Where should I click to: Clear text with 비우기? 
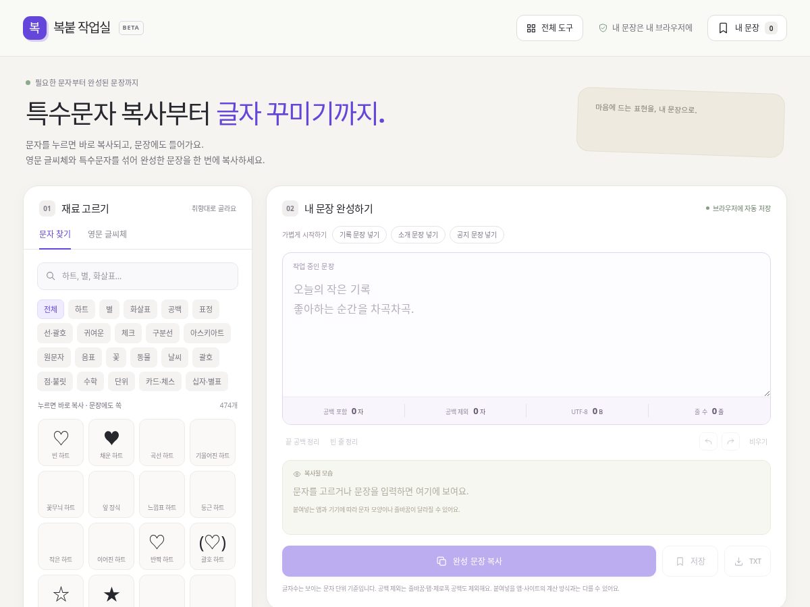click(x=758, y=442)
